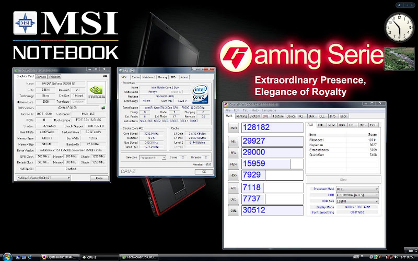Select the Graphics Card tab in GPU-Z

25,76
